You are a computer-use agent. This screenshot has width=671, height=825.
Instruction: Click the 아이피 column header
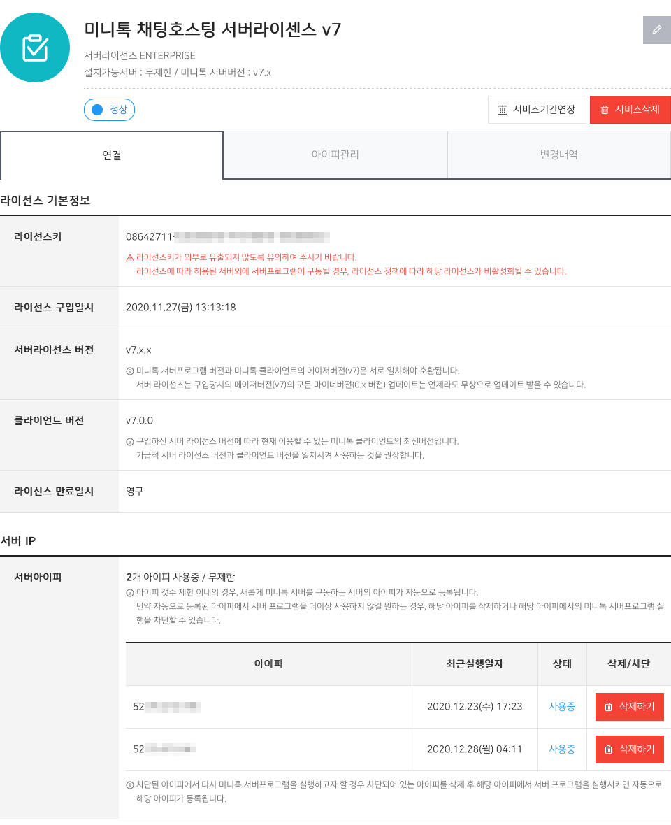[268, 664]
